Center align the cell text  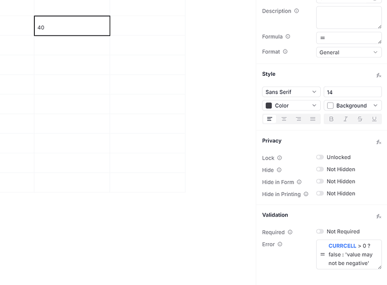pos(284,119)
